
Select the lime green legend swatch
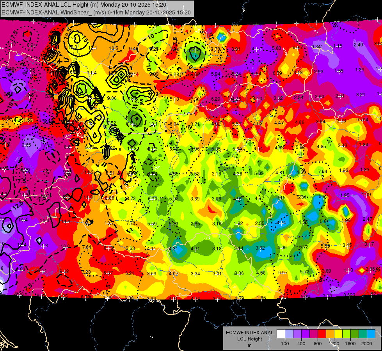pos(346,334)
